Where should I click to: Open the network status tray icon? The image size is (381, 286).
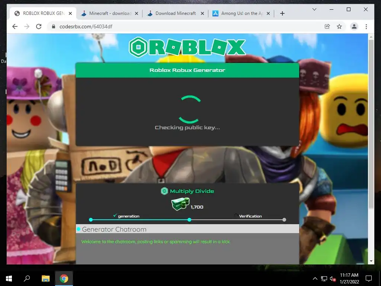[324, 279]
